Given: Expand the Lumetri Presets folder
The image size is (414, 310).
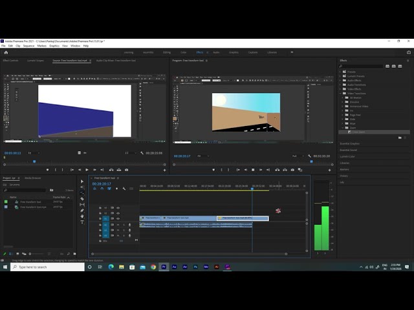Looking at the screenshot, I should (x=340, y=76).
